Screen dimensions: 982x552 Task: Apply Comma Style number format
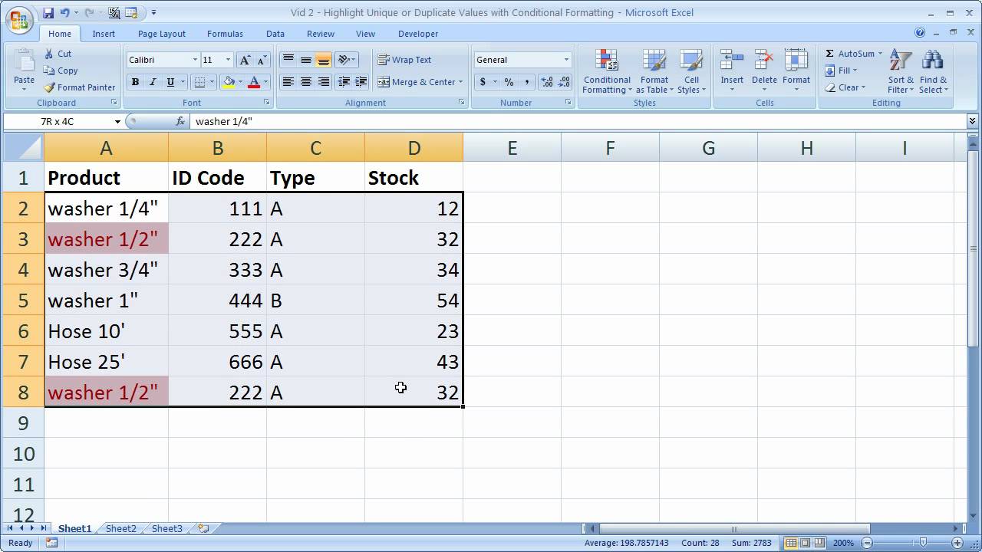coord(528,82)
